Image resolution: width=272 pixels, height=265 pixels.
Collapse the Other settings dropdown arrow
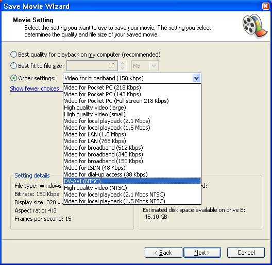[196, 78]
